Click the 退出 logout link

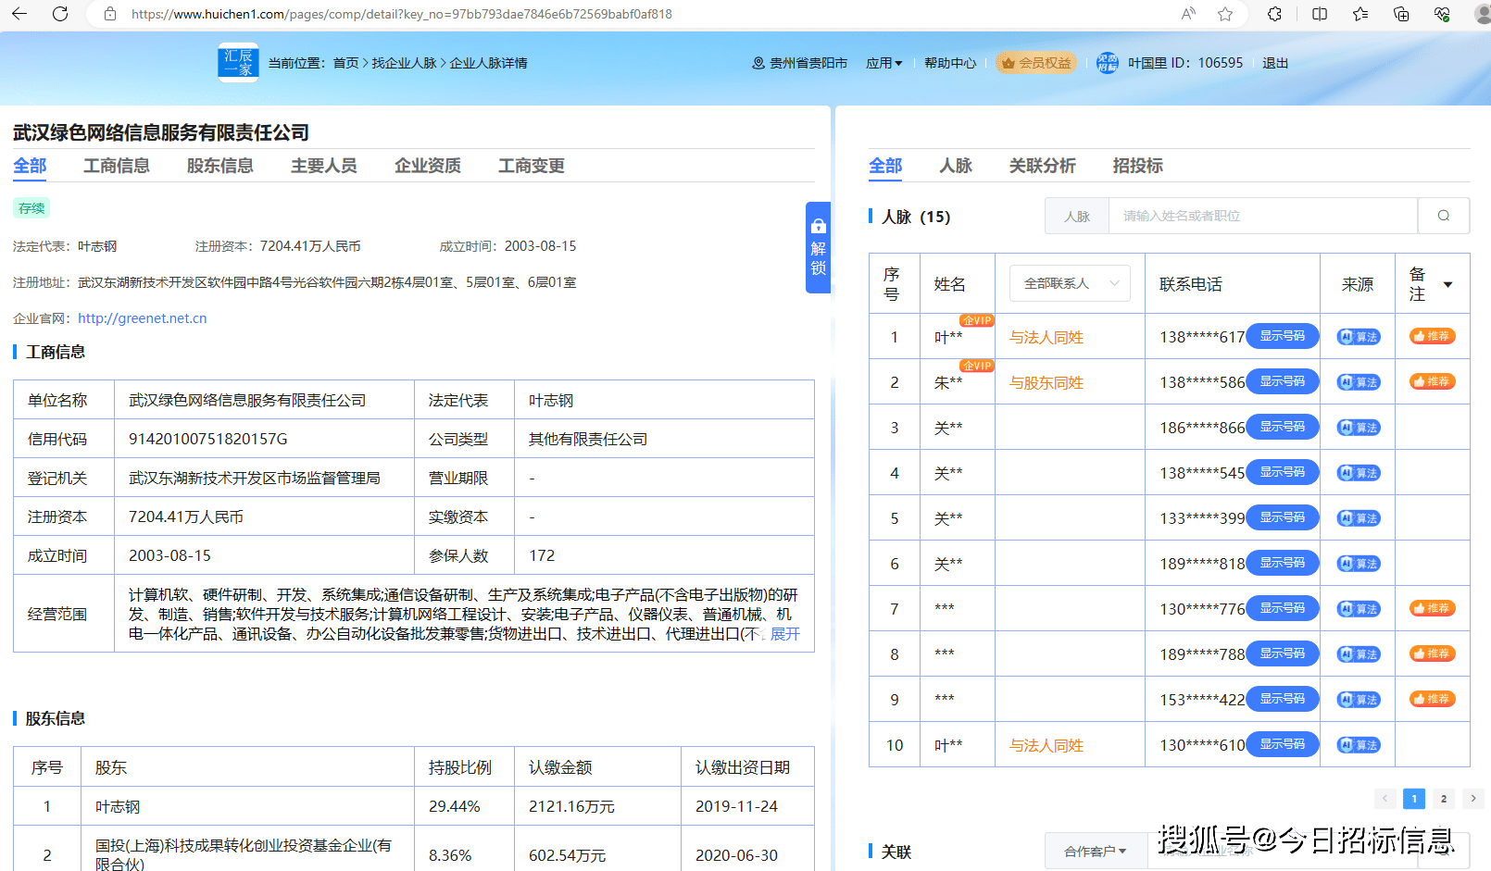coord(1275,63)
